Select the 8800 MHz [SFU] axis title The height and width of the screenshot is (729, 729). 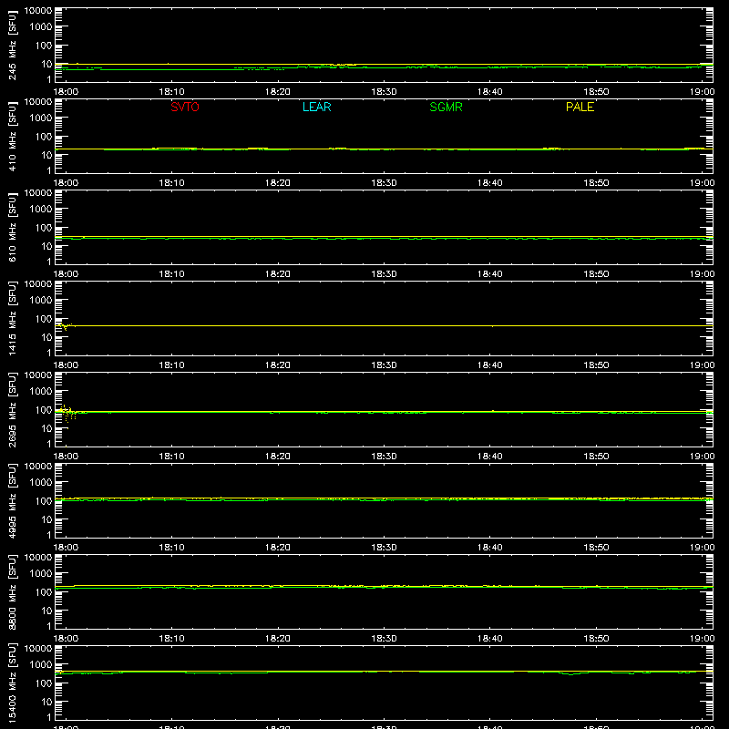point(12,591)
